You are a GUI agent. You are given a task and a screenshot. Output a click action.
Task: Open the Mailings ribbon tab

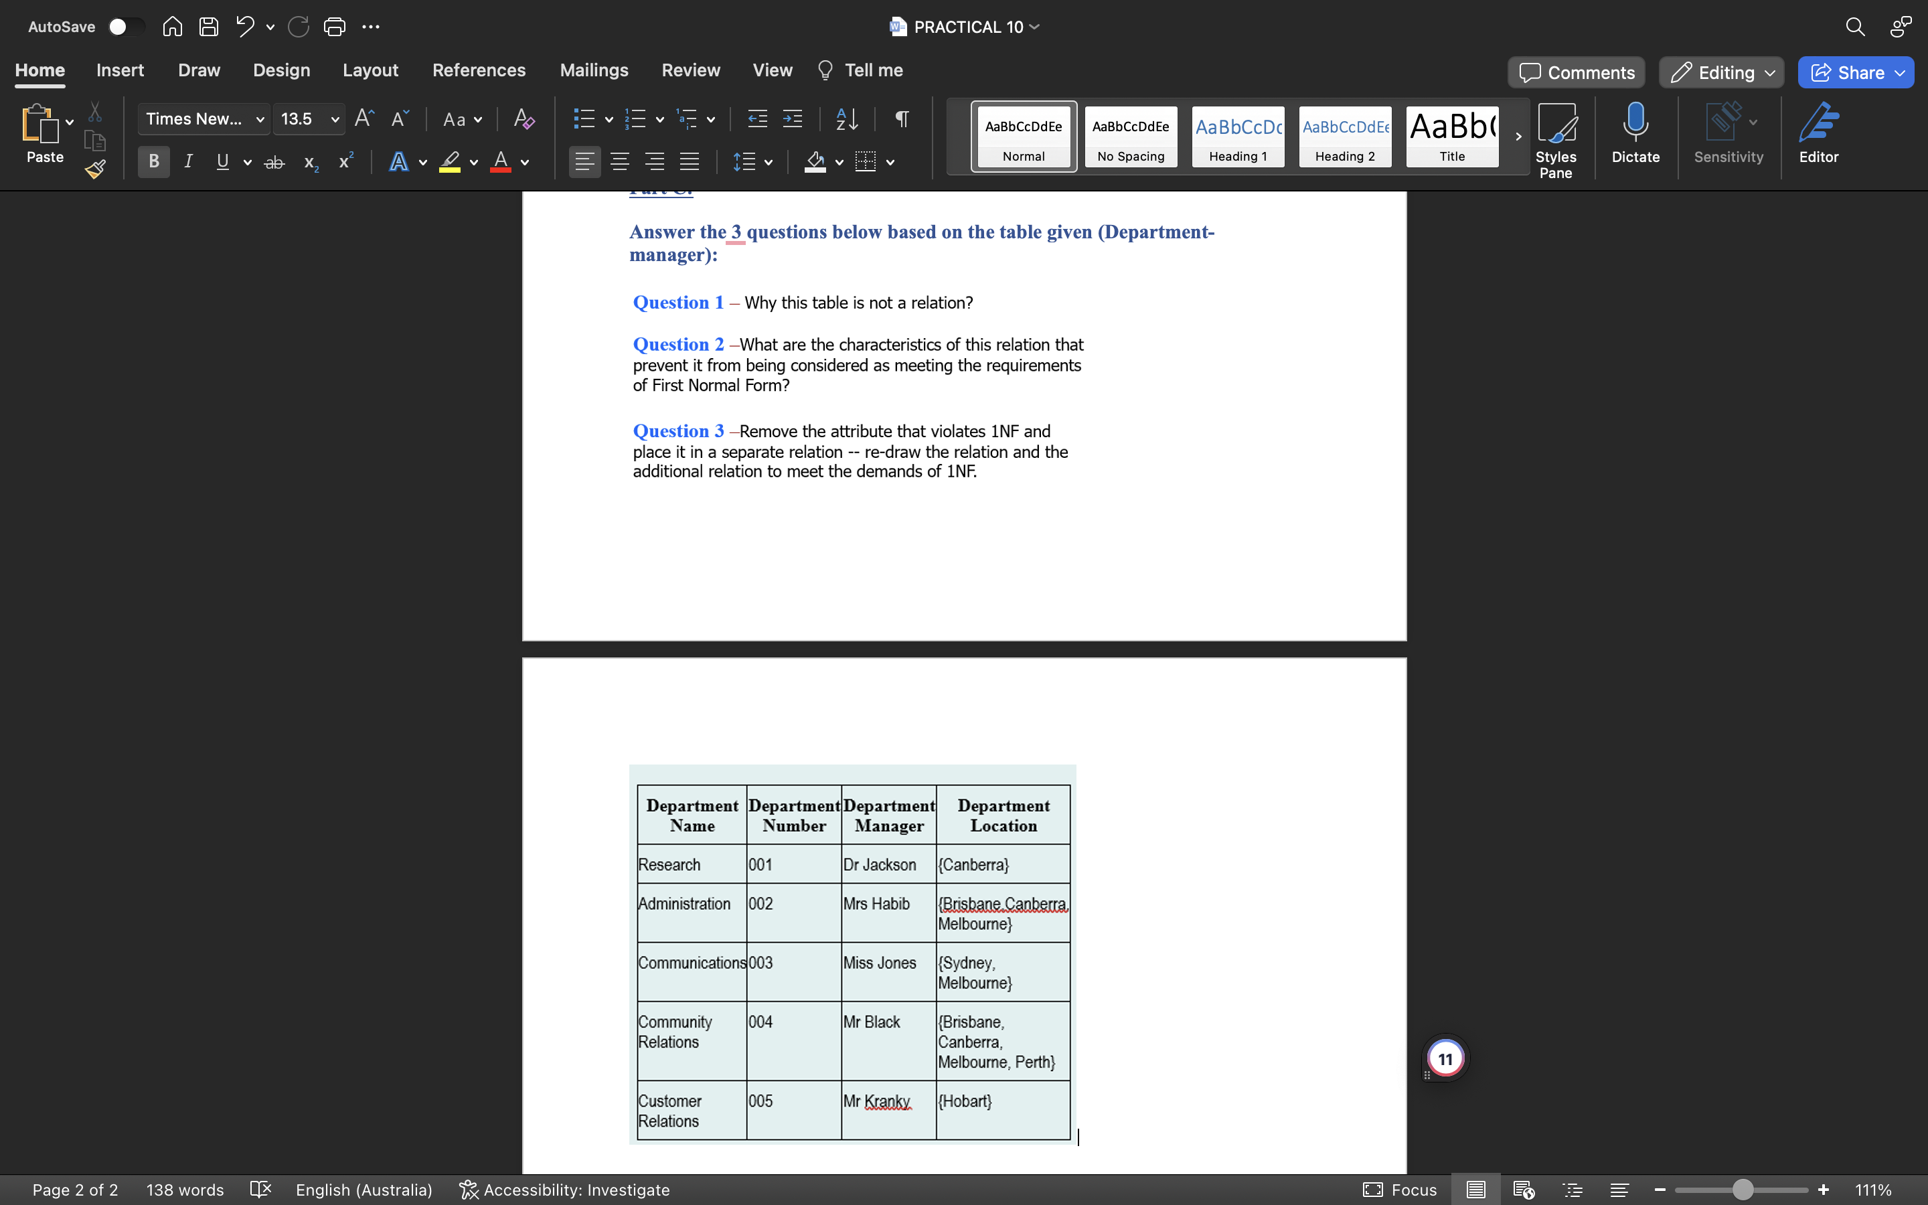click(594, 70)
